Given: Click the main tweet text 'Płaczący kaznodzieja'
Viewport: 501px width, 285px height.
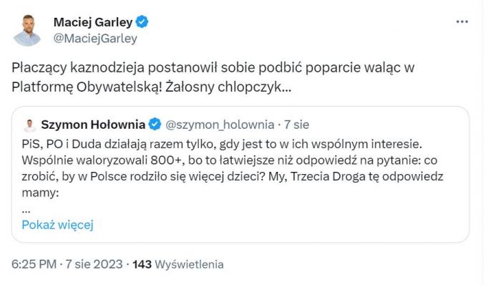Looking at the screenshot, I should click(78, 68).
